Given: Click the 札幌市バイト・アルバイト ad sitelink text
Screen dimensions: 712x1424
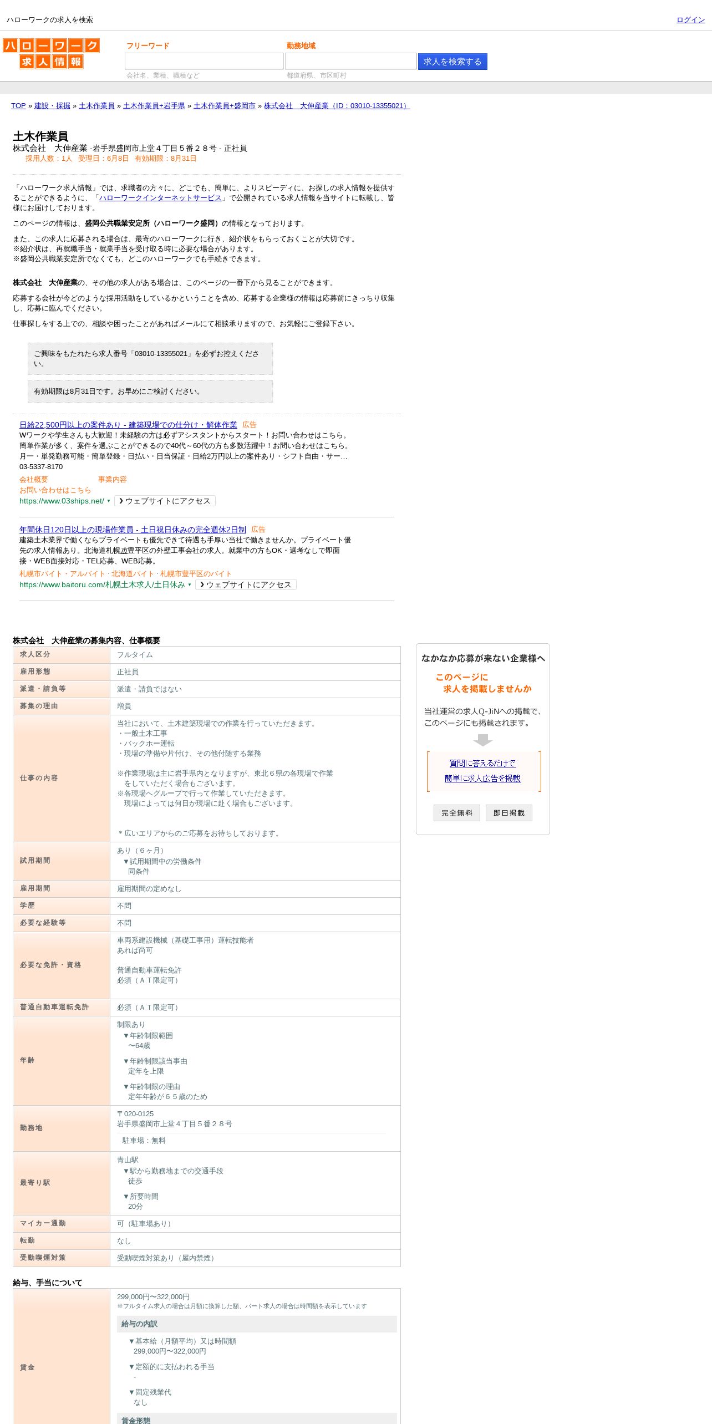Looking at the screenshot, I should (63, 574).
